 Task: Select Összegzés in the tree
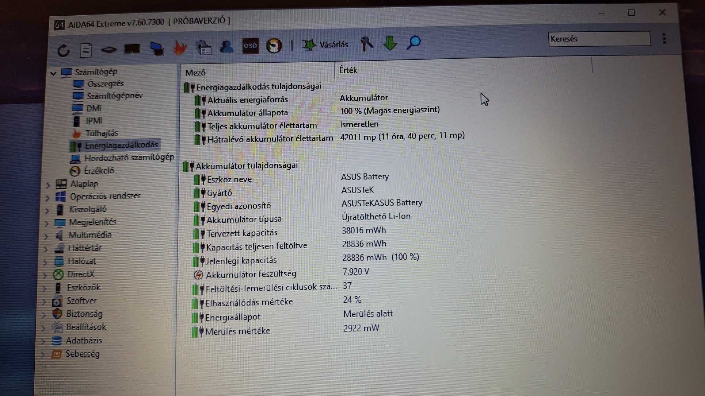point(105,84)
